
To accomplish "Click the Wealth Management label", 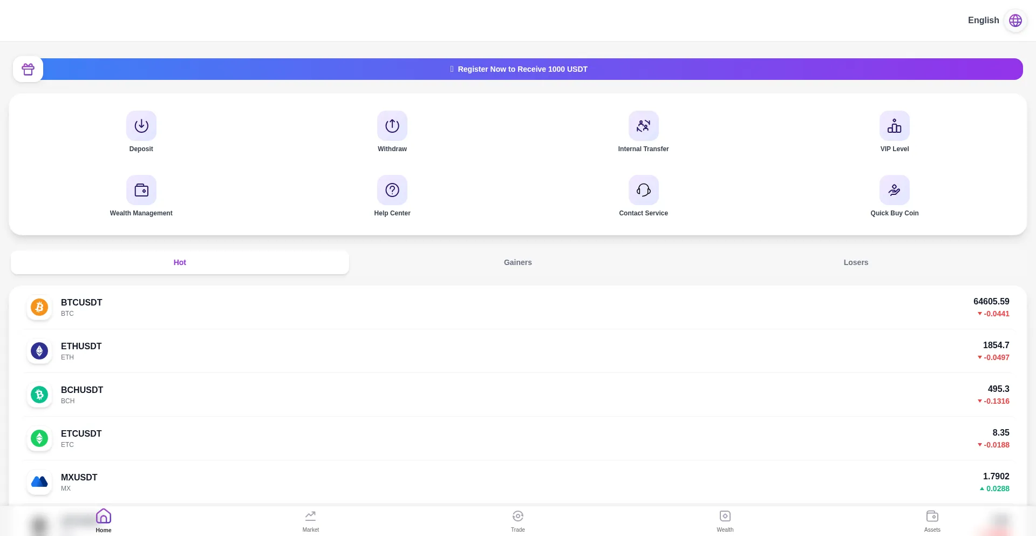I will point(141,213).
